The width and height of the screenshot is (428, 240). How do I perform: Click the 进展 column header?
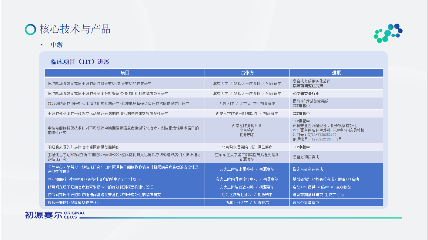coord(336,73)
